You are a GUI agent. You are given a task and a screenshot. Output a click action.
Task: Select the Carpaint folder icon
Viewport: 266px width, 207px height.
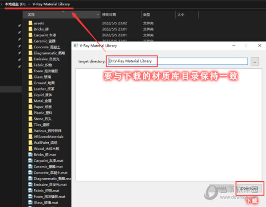[30, 35]
